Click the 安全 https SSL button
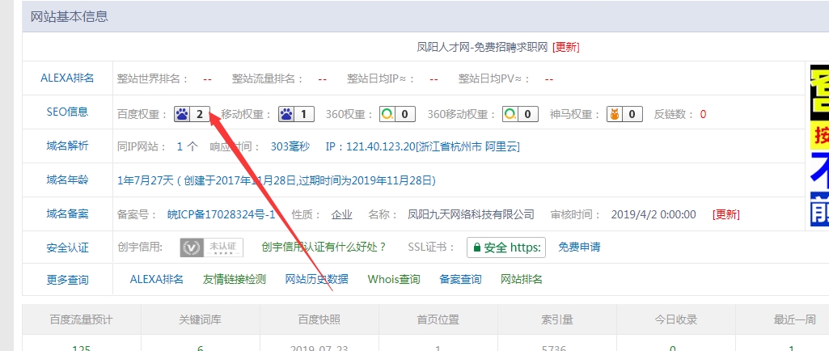This screenshot has width=829, height=351. click(506, 247)
